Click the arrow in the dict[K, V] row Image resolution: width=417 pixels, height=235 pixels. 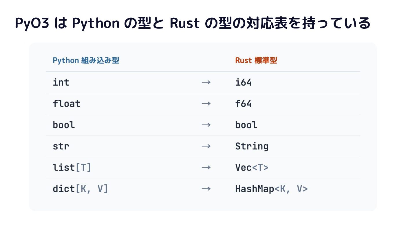click(206, 189)
